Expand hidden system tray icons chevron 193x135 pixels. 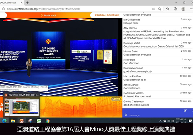[160, 121]
